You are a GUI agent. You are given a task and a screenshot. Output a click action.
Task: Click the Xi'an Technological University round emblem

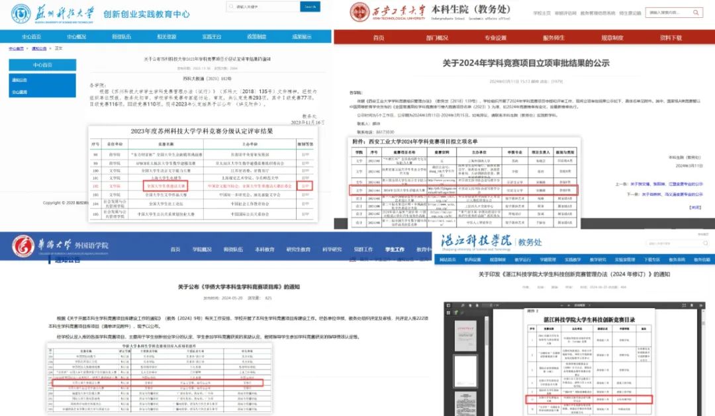359,13
